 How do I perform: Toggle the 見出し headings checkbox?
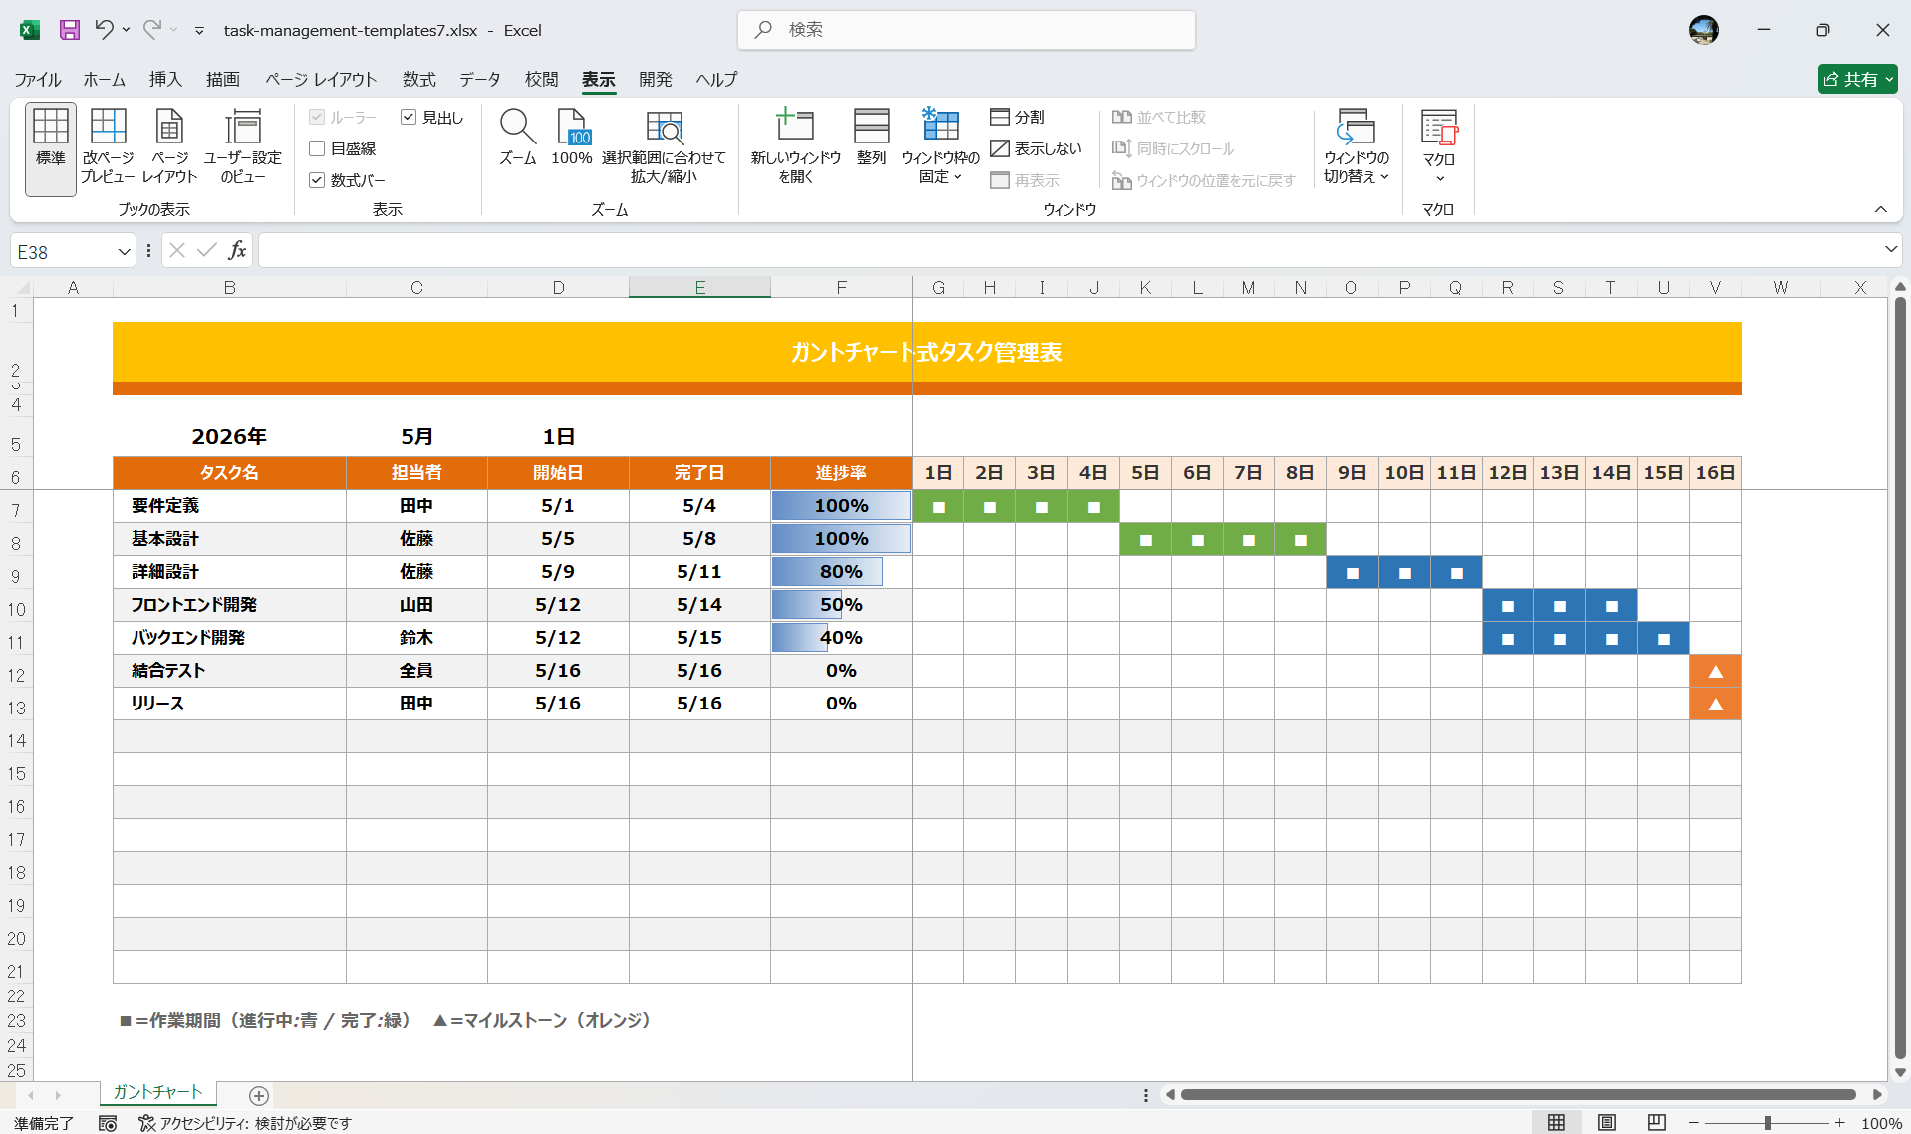pyautogui.click(x=409, y=117)
